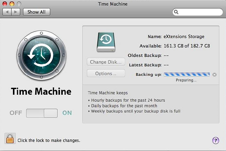This screenshot has width=226, height=151.
Task: Click the 'Time Machine' window title
Action: coord(113,4)
